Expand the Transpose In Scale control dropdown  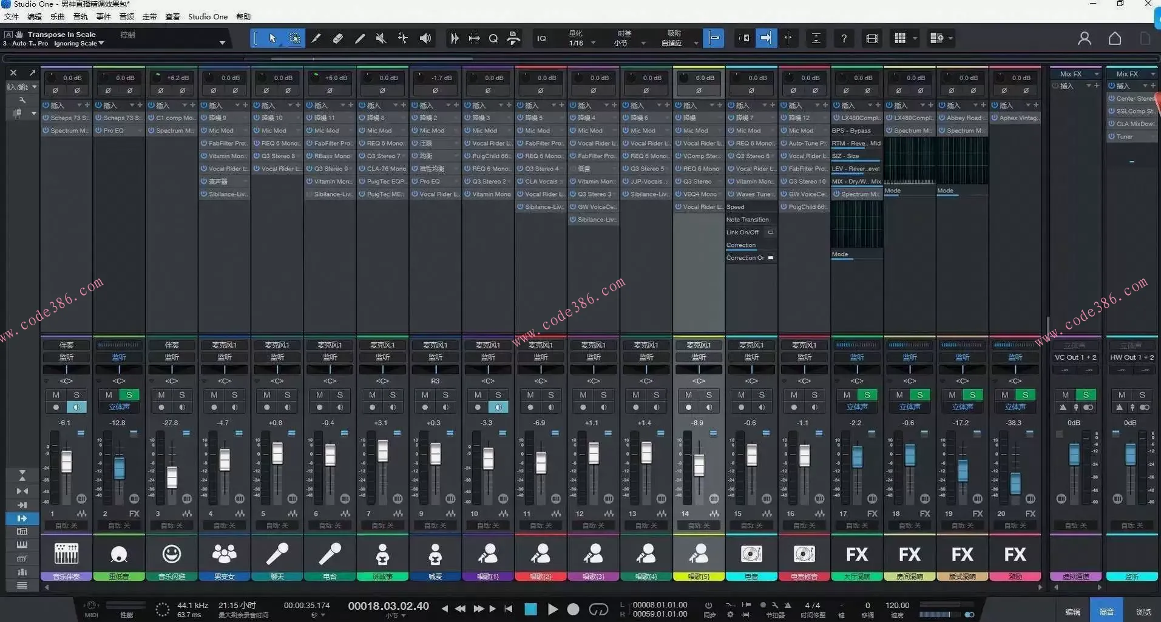click(x=222, y=42)
